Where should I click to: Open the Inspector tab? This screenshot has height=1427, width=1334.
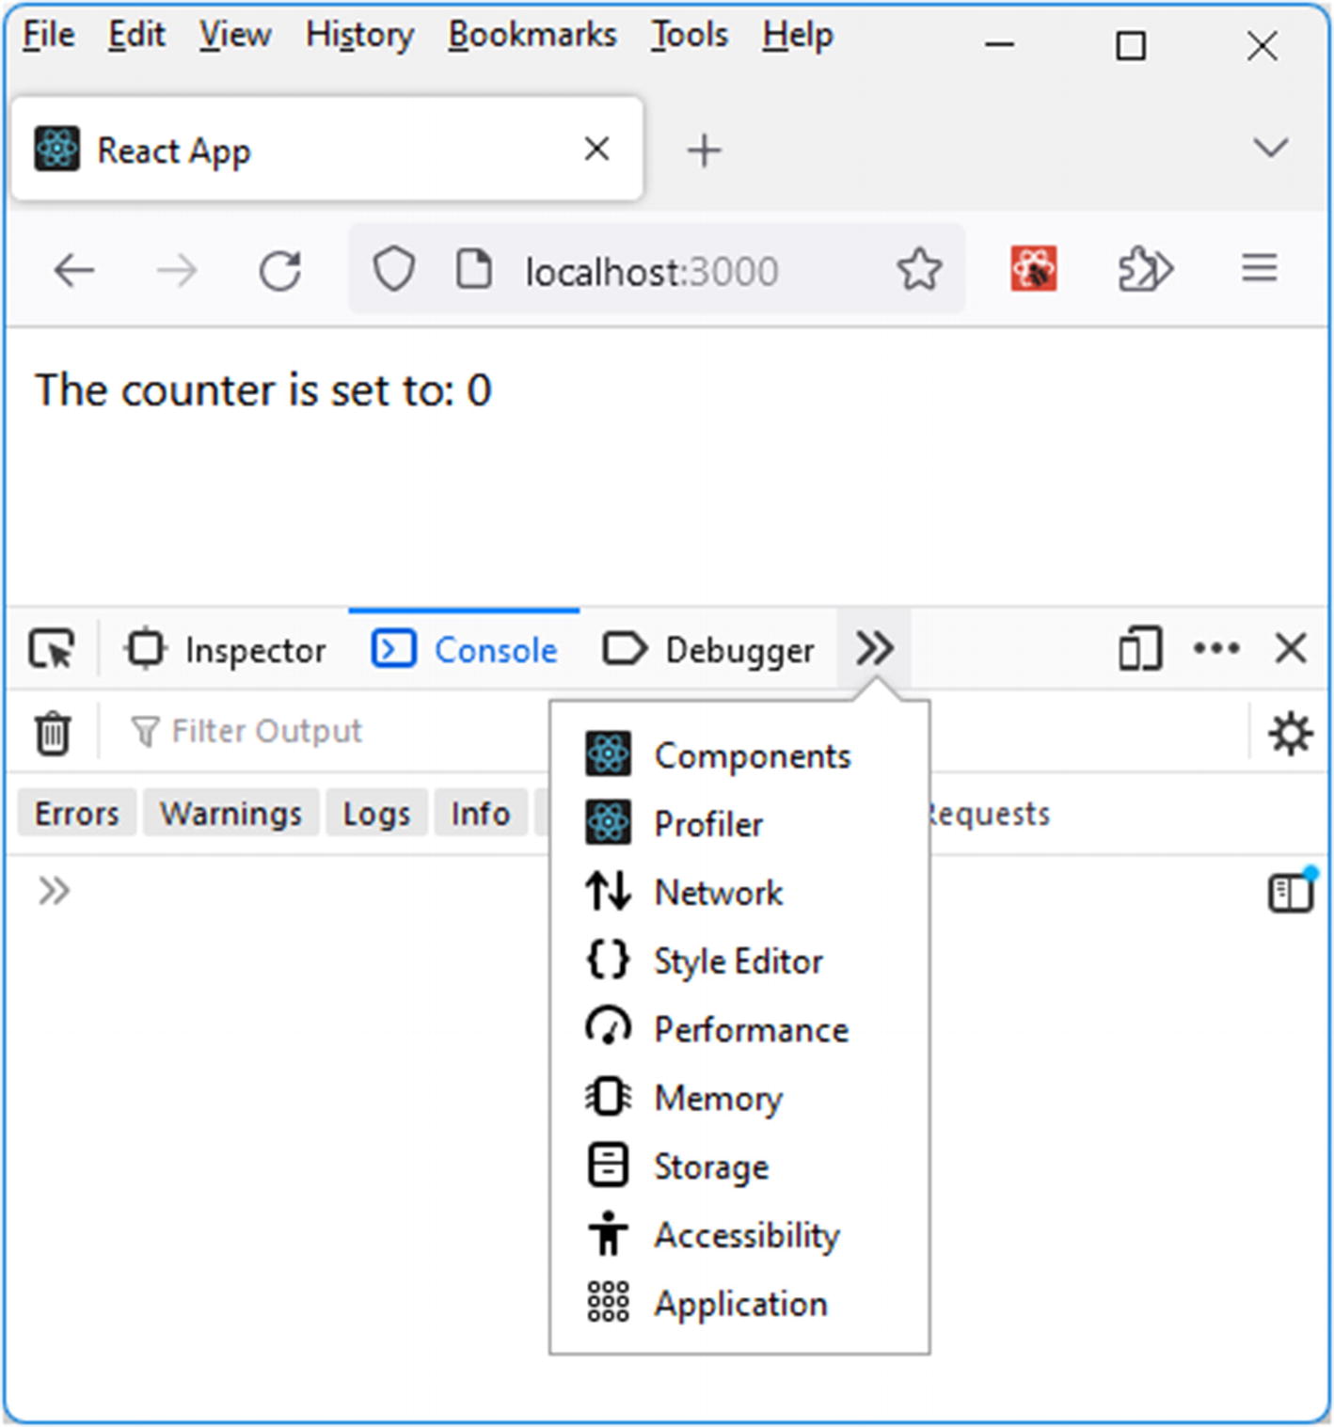click(x=226, y=650)
